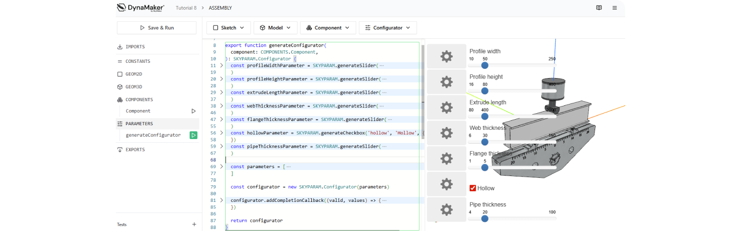Click the plus icon next to Tests

tap(194, 225)
